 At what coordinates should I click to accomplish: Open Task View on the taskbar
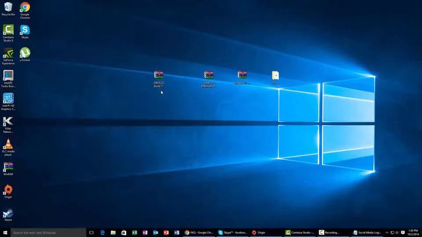coord(92,232)
